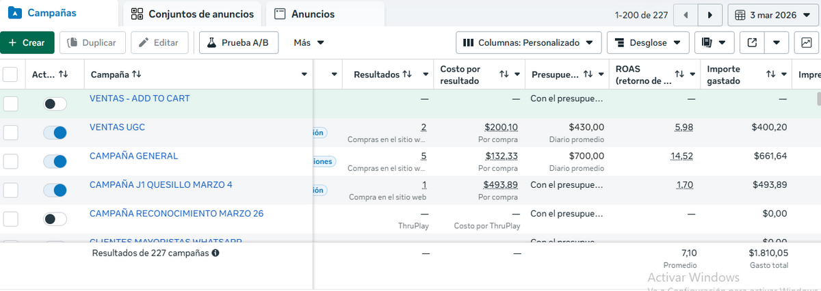Click the green Crear button

pyautogui.click(x=27, y=42)
